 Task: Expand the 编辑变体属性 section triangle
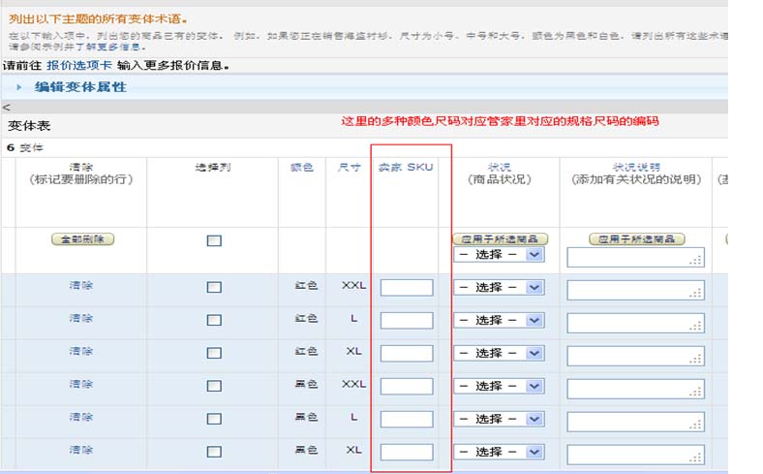click(19, 87)
